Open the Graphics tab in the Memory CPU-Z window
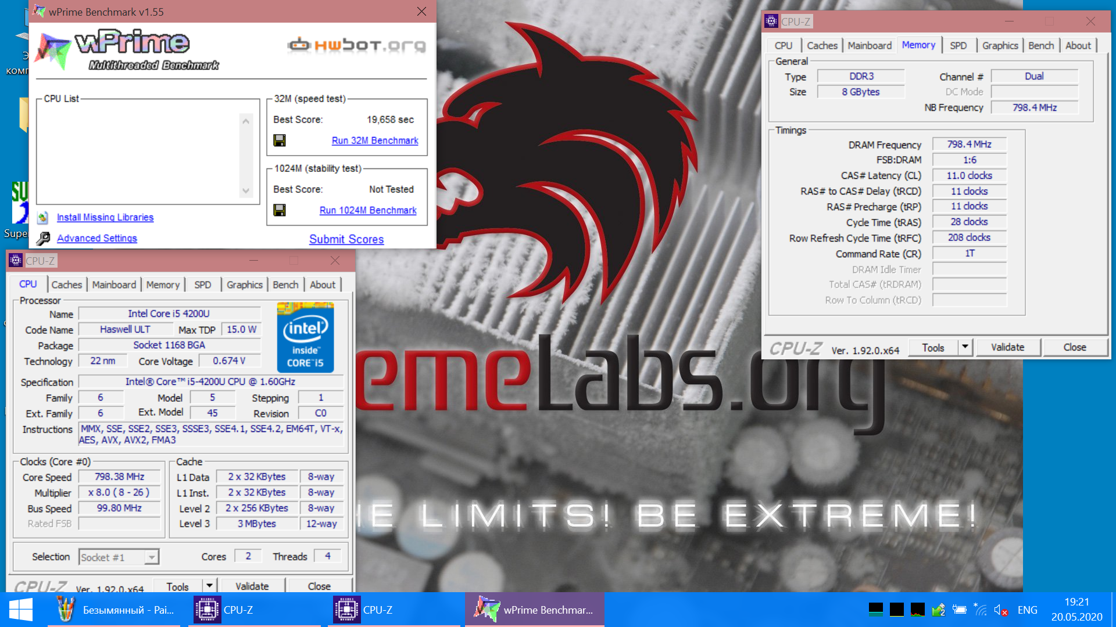 coord(1000,45)
